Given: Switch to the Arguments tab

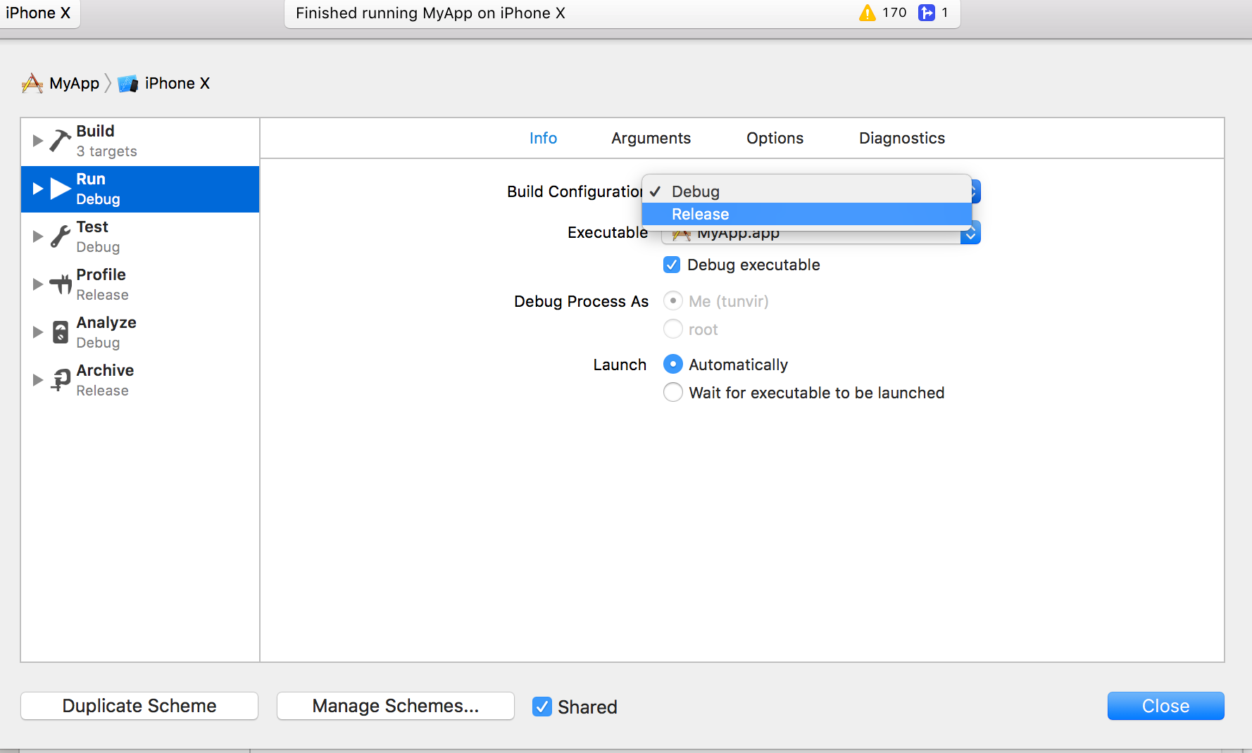Looking at the screenshot, I should click(651, 138).
